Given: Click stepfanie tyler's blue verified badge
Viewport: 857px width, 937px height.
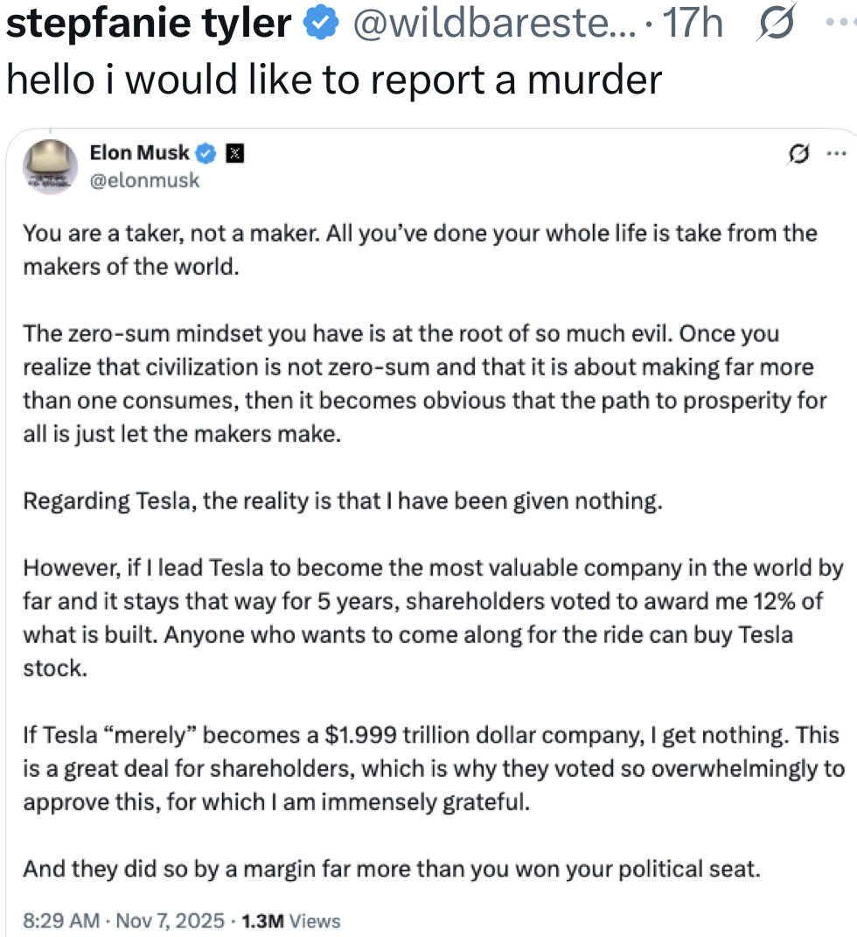Looking at the screenshot, I should pyautogui.click(x=319, y=24).
